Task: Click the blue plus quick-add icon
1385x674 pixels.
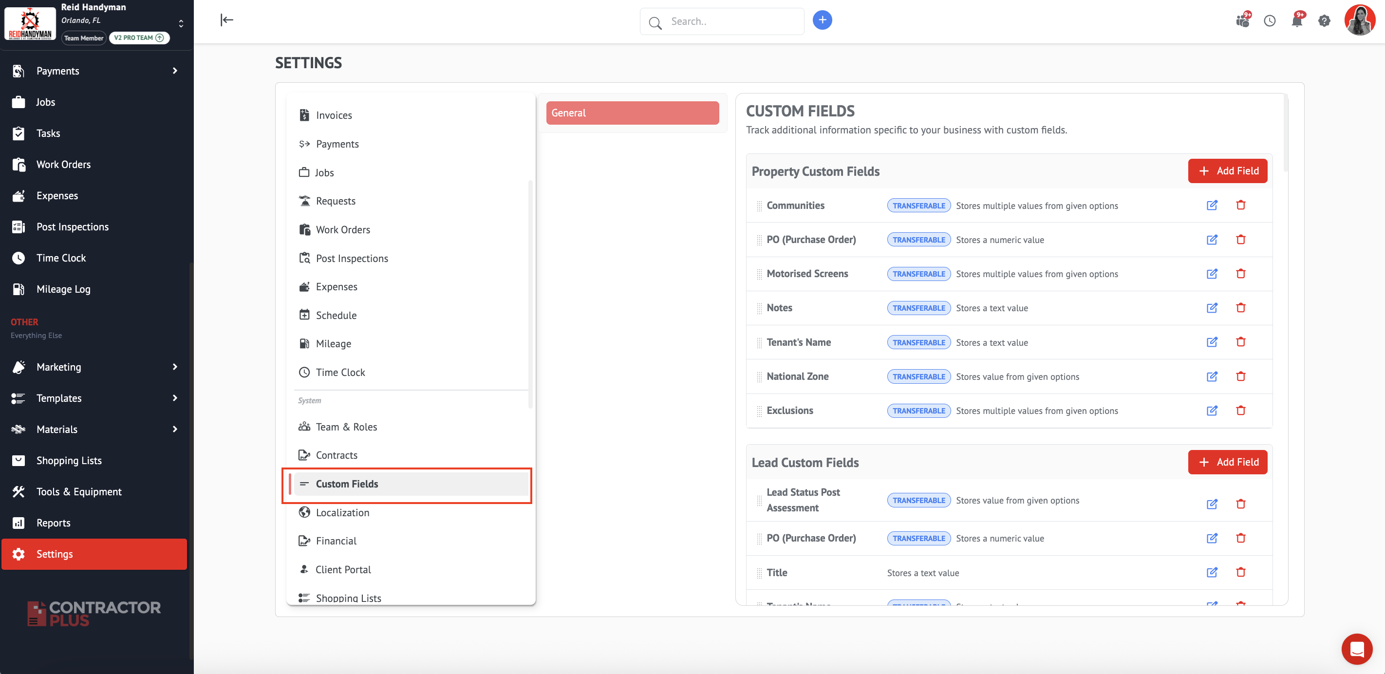Action: click(x=822, y=20)
